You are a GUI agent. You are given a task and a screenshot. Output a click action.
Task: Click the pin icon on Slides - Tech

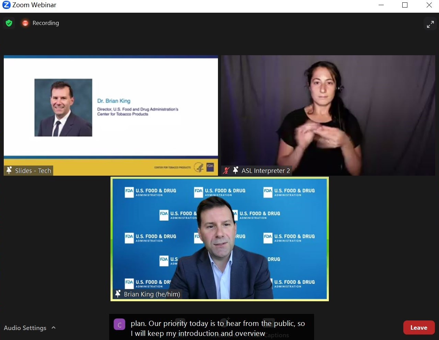click(9, 171)
